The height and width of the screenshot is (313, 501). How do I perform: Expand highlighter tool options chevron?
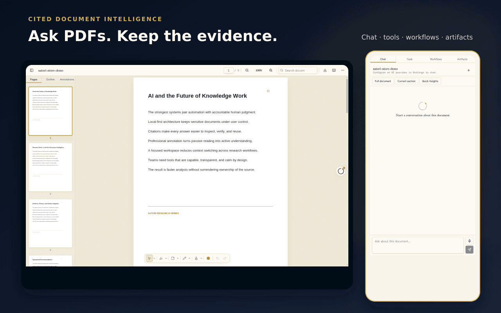tap(166, 258)
